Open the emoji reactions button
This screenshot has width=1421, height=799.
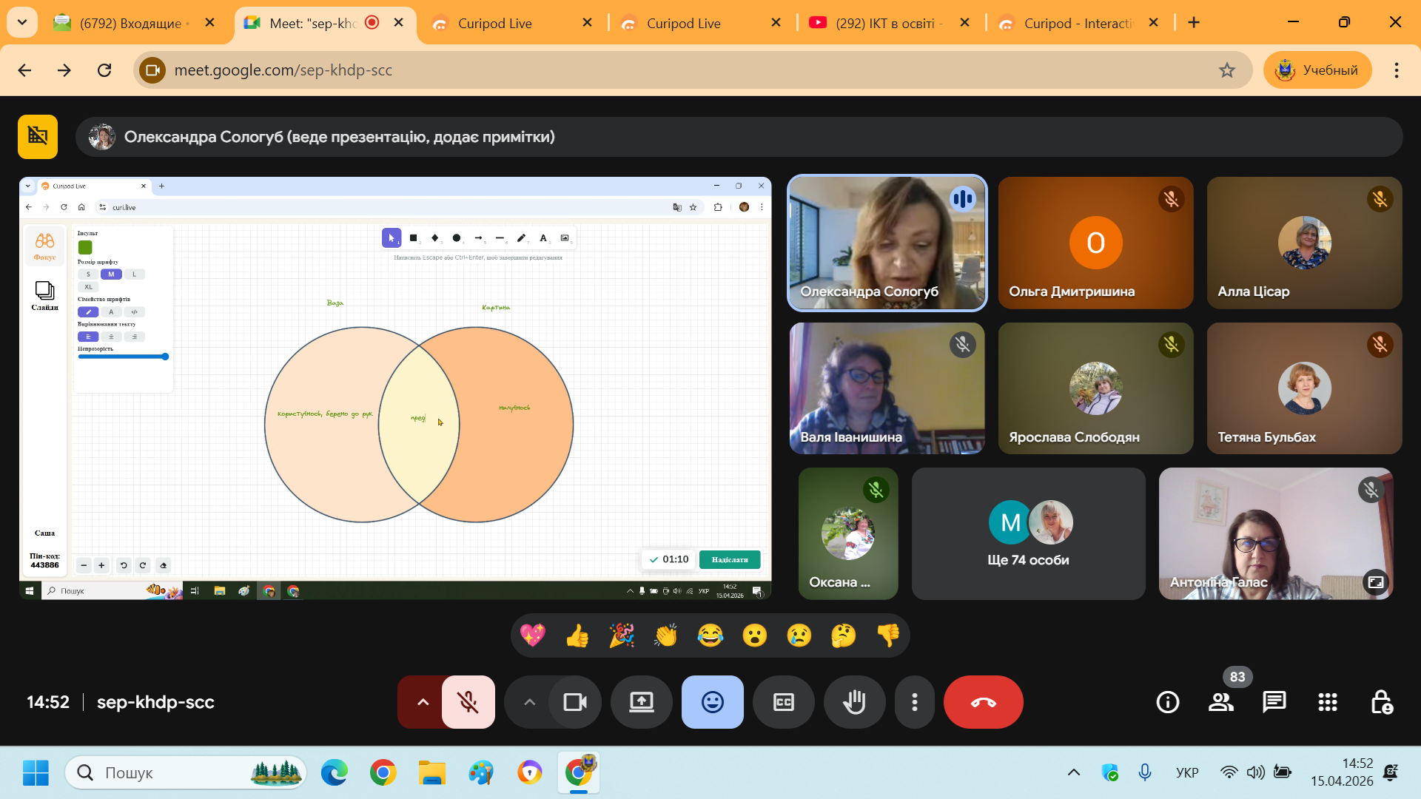pos(712,702)
